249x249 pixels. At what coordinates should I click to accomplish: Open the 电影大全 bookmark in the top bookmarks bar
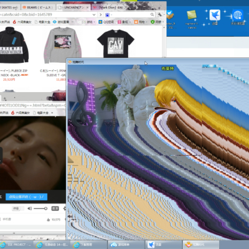tap(42, 22)
